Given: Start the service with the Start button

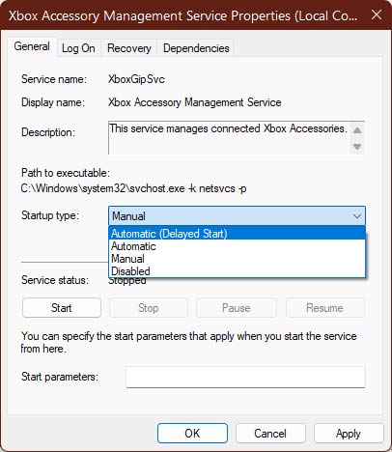Looking at the screenshot, I should (x=62, y=308).
